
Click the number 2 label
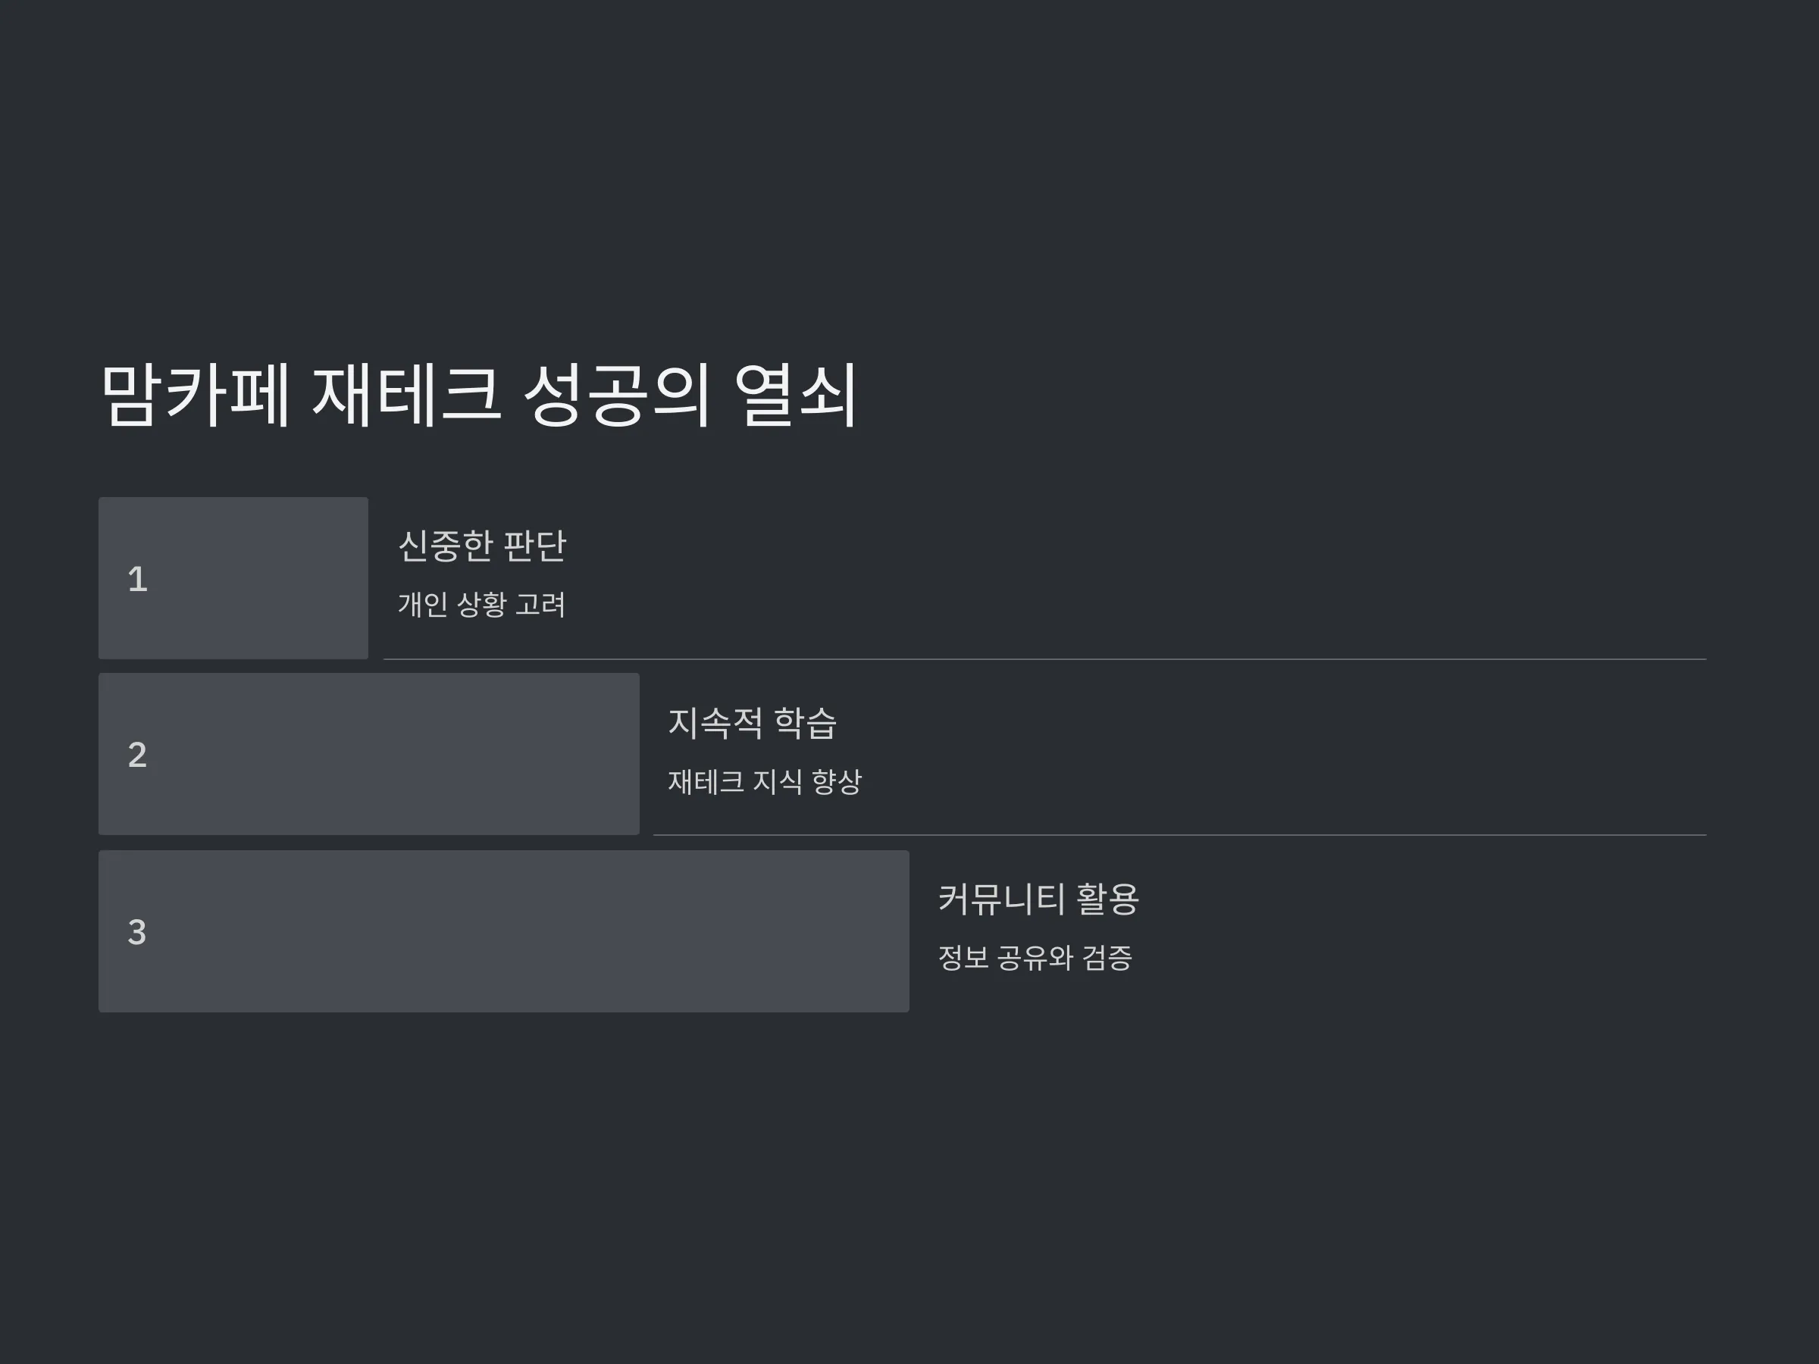[137, 755]
